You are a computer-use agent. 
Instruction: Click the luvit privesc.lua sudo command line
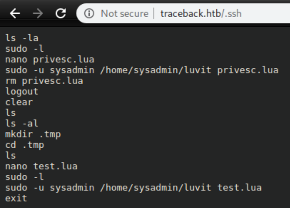142,70
